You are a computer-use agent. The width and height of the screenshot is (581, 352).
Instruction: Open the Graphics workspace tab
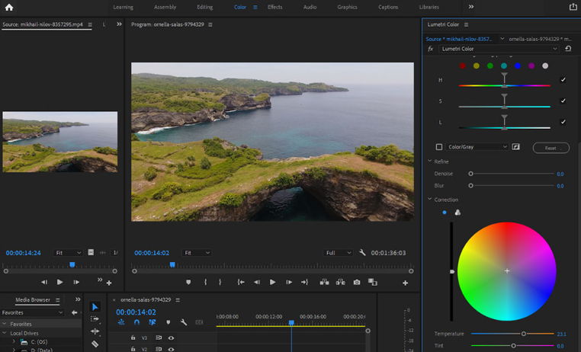[347, 7]
